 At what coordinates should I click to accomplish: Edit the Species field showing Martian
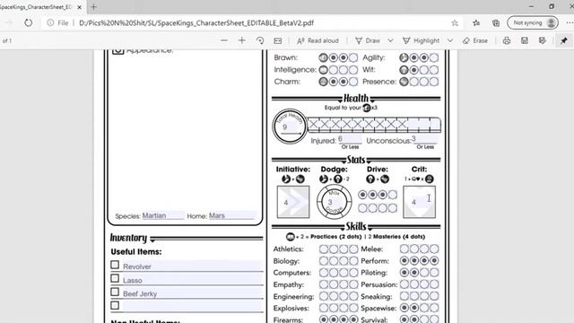(162, 215)
